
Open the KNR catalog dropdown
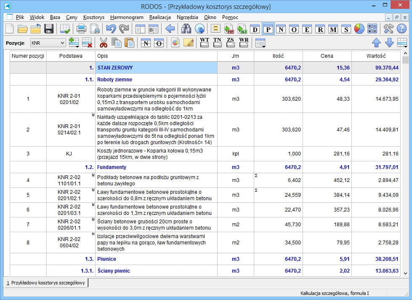62,43
